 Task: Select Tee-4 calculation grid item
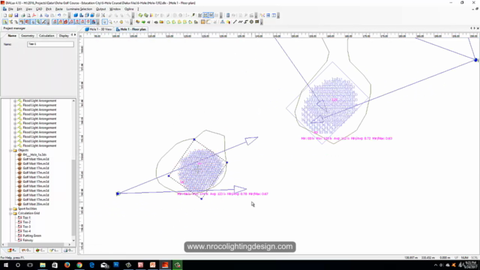27,231
